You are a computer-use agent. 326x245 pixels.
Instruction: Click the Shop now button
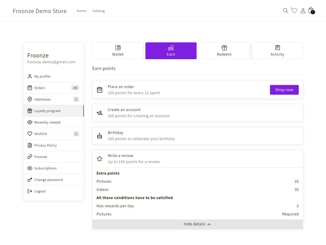pyautogui.click(x=284, y=90)
